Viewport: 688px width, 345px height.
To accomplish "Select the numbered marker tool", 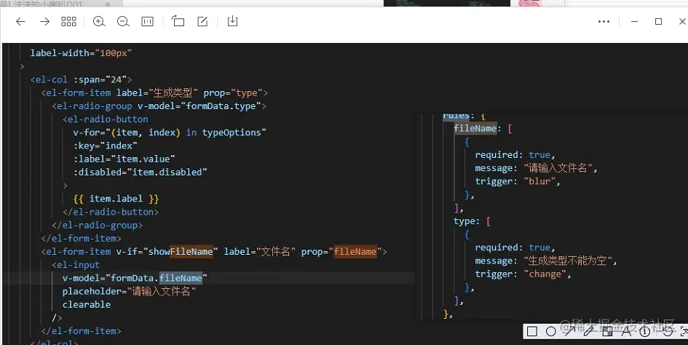I will [644, 331].
